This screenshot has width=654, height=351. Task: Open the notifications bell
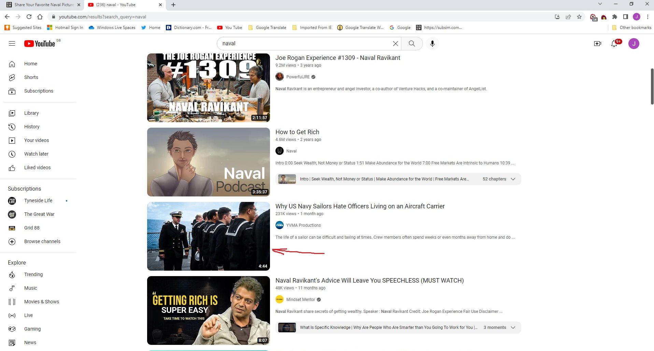[614, 44]
